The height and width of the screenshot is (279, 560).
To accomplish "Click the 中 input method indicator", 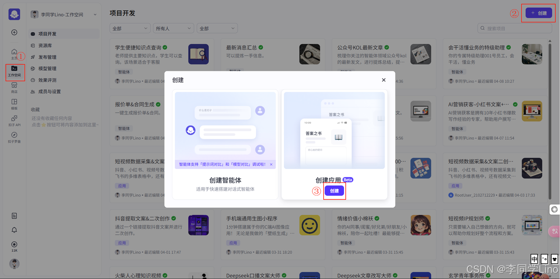I will [534, 259].
